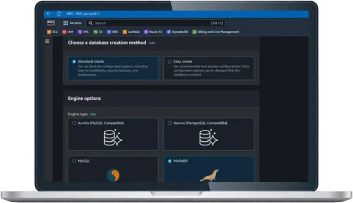
Task: Open the Services grid menu
Action: click(72, 23)
